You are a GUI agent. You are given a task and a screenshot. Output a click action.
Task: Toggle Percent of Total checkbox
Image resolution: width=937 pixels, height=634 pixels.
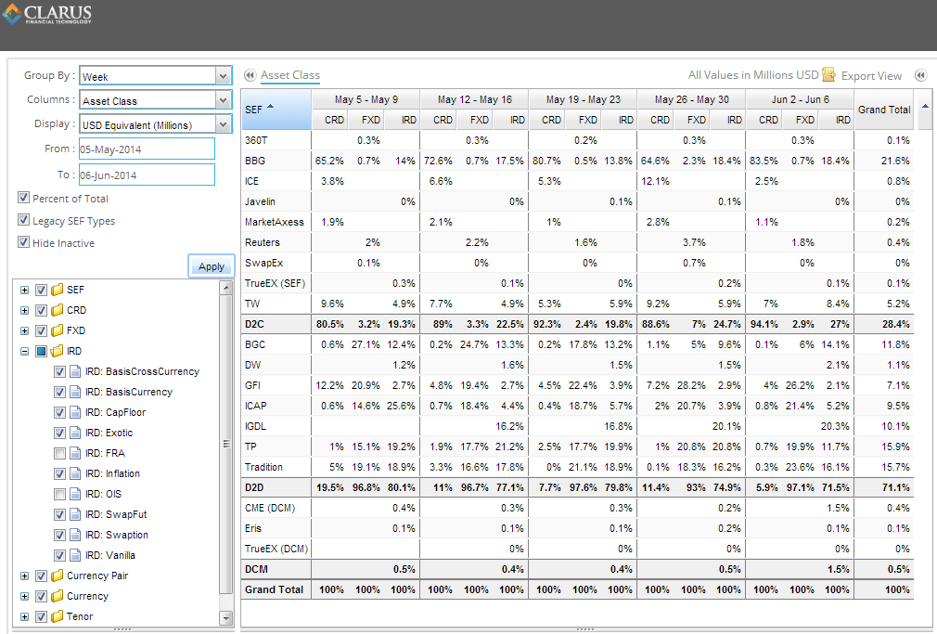click(23, 198)
